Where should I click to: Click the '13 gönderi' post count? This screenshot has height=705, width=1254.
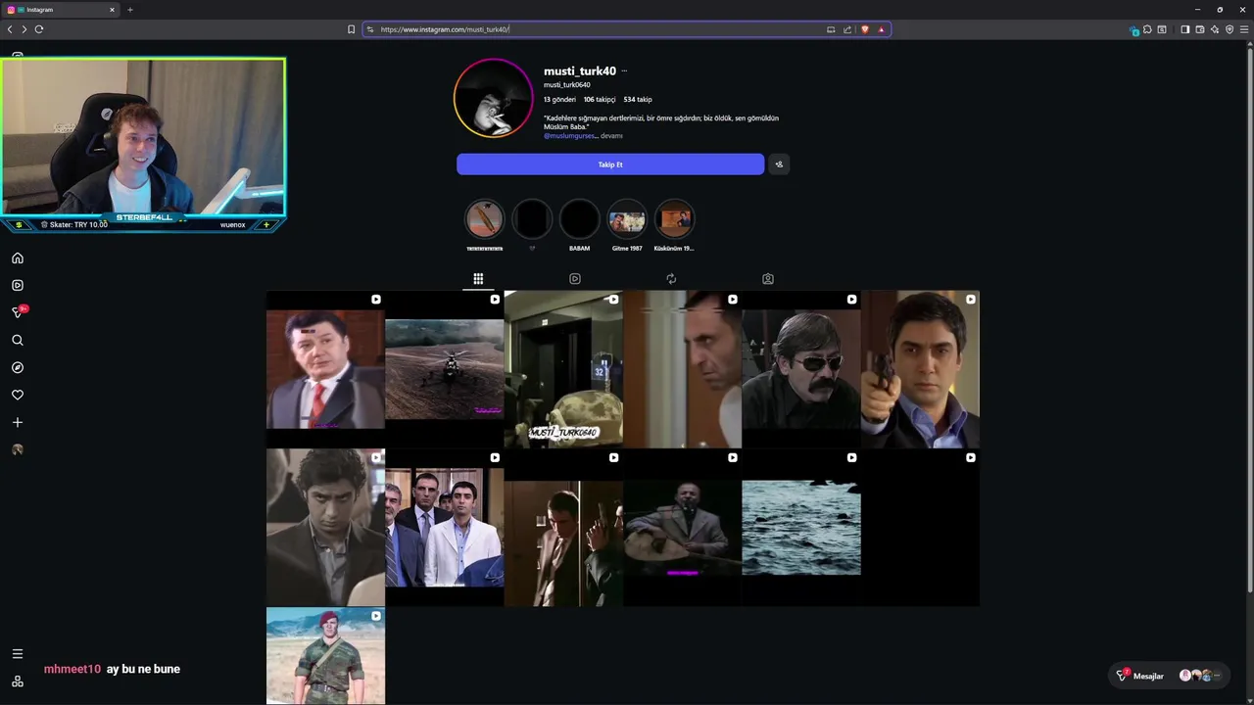[559, 99]
